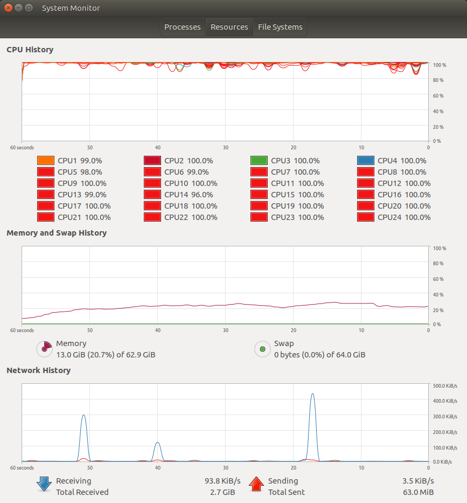Click the Memory and Swap History heading
The image size is (467, 503).
point(57,233)
